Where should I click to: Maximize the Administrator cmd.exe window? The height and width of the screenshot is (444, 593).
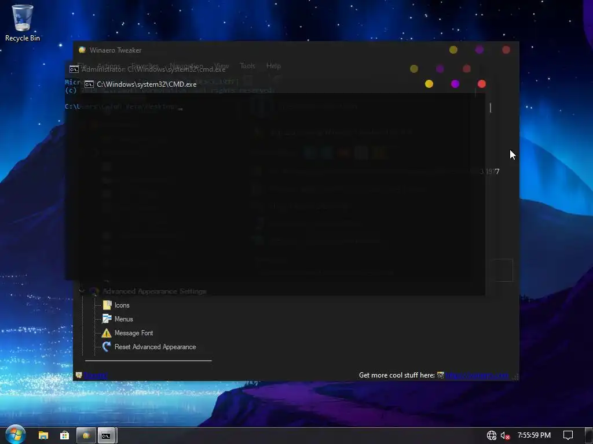tap(440, 69)
